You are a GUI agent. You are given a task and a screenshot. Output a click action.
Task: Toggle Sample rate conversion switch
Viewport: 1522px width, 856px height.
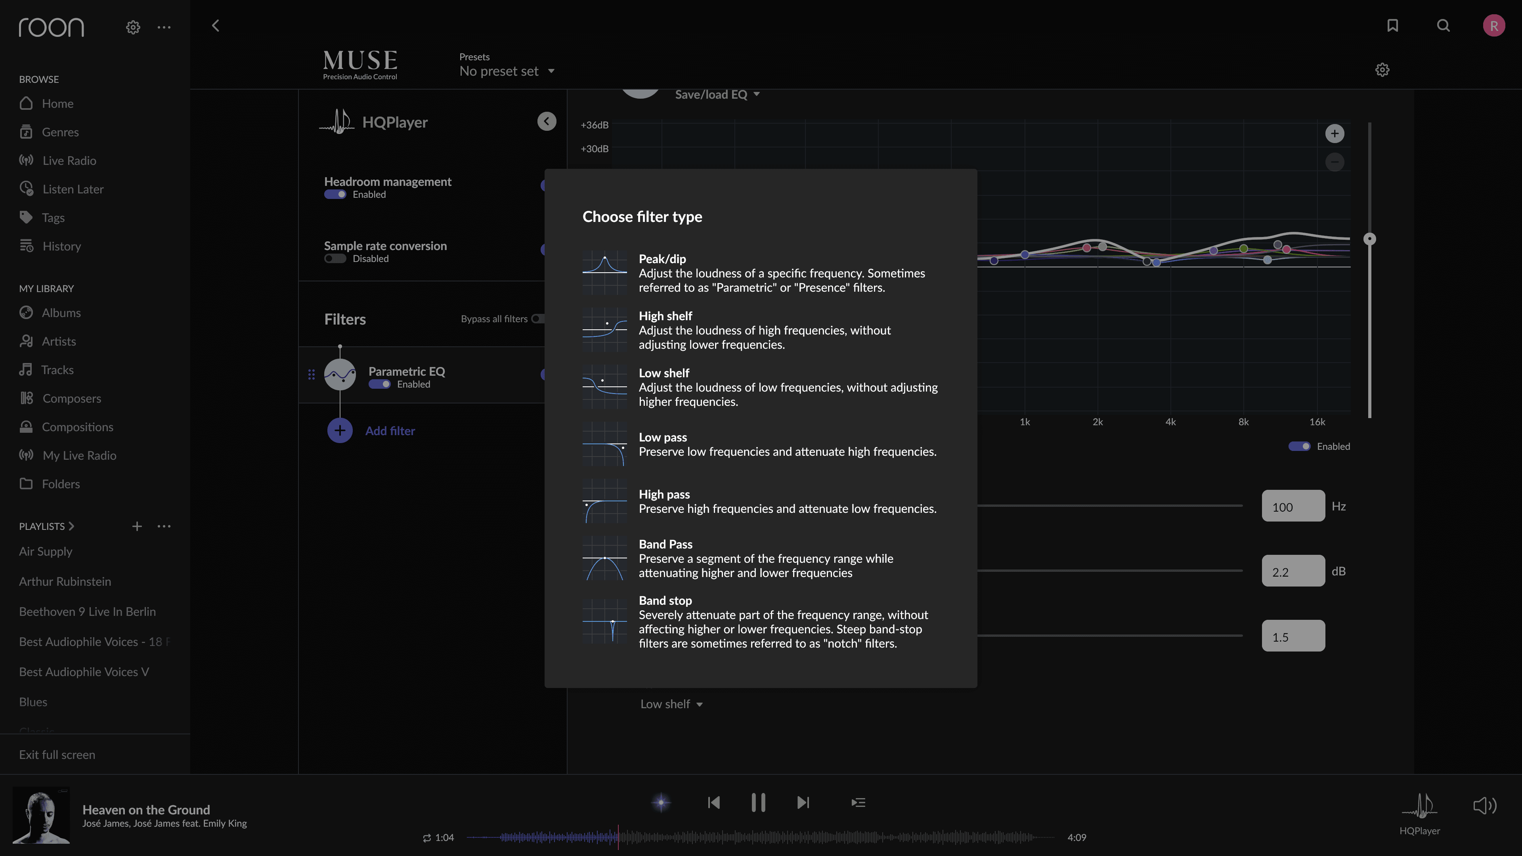point(335,259)
